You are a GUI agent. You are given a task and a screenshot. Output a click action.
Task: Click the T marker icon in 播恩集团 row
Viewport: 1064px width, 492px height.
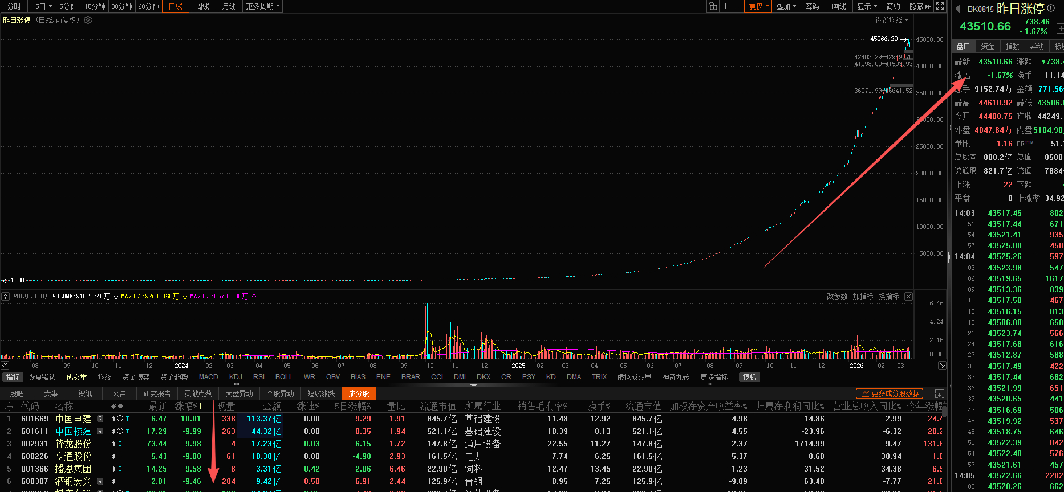click(120, 469)
